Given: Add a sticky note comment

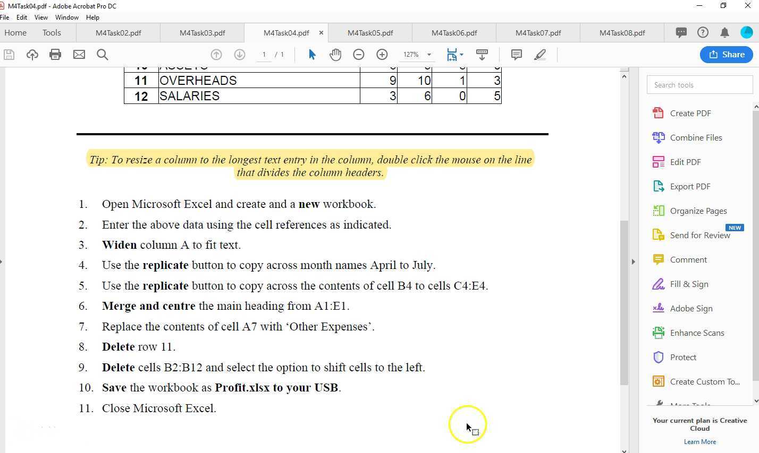Looking at the screenshot, I should pos(515,54).
